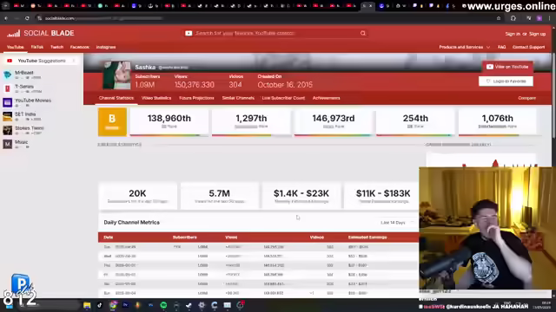Click the 1,297th rank card
Viewport: 556px width, 312px height.
pos(251,122)
